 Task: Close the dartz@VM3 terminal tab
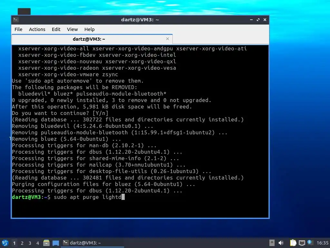[x=168, y=39]
